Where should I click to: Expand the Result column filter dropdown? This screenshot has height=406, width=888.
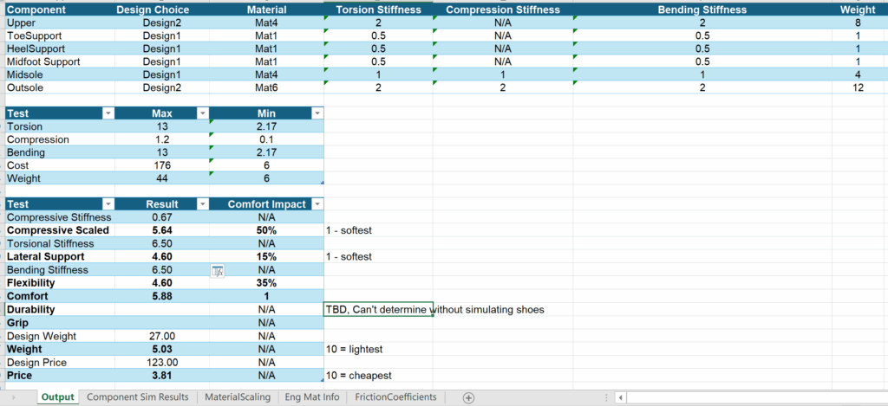(201, 204)
